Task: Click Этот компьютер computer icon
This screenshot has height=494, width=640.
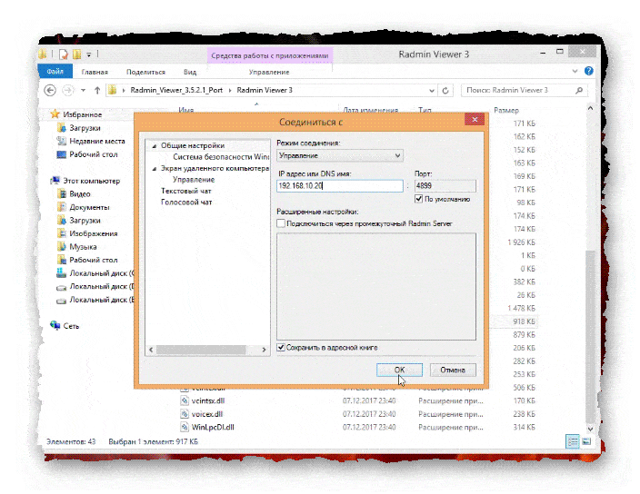Action: click(x=55, y=180)
